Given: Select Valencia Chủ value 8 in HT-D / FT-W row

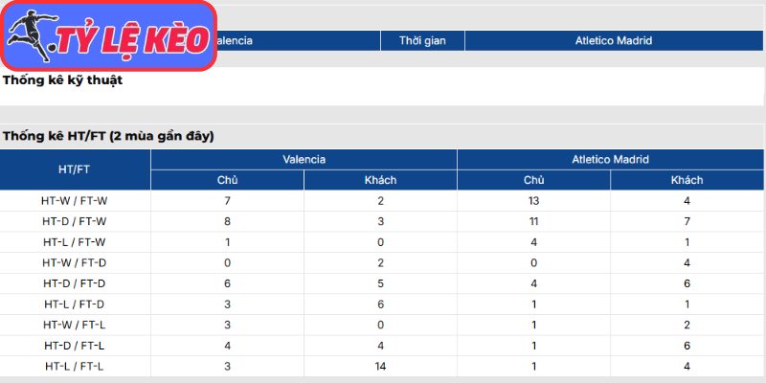Looking at the screenshot, I should [227, 221].
